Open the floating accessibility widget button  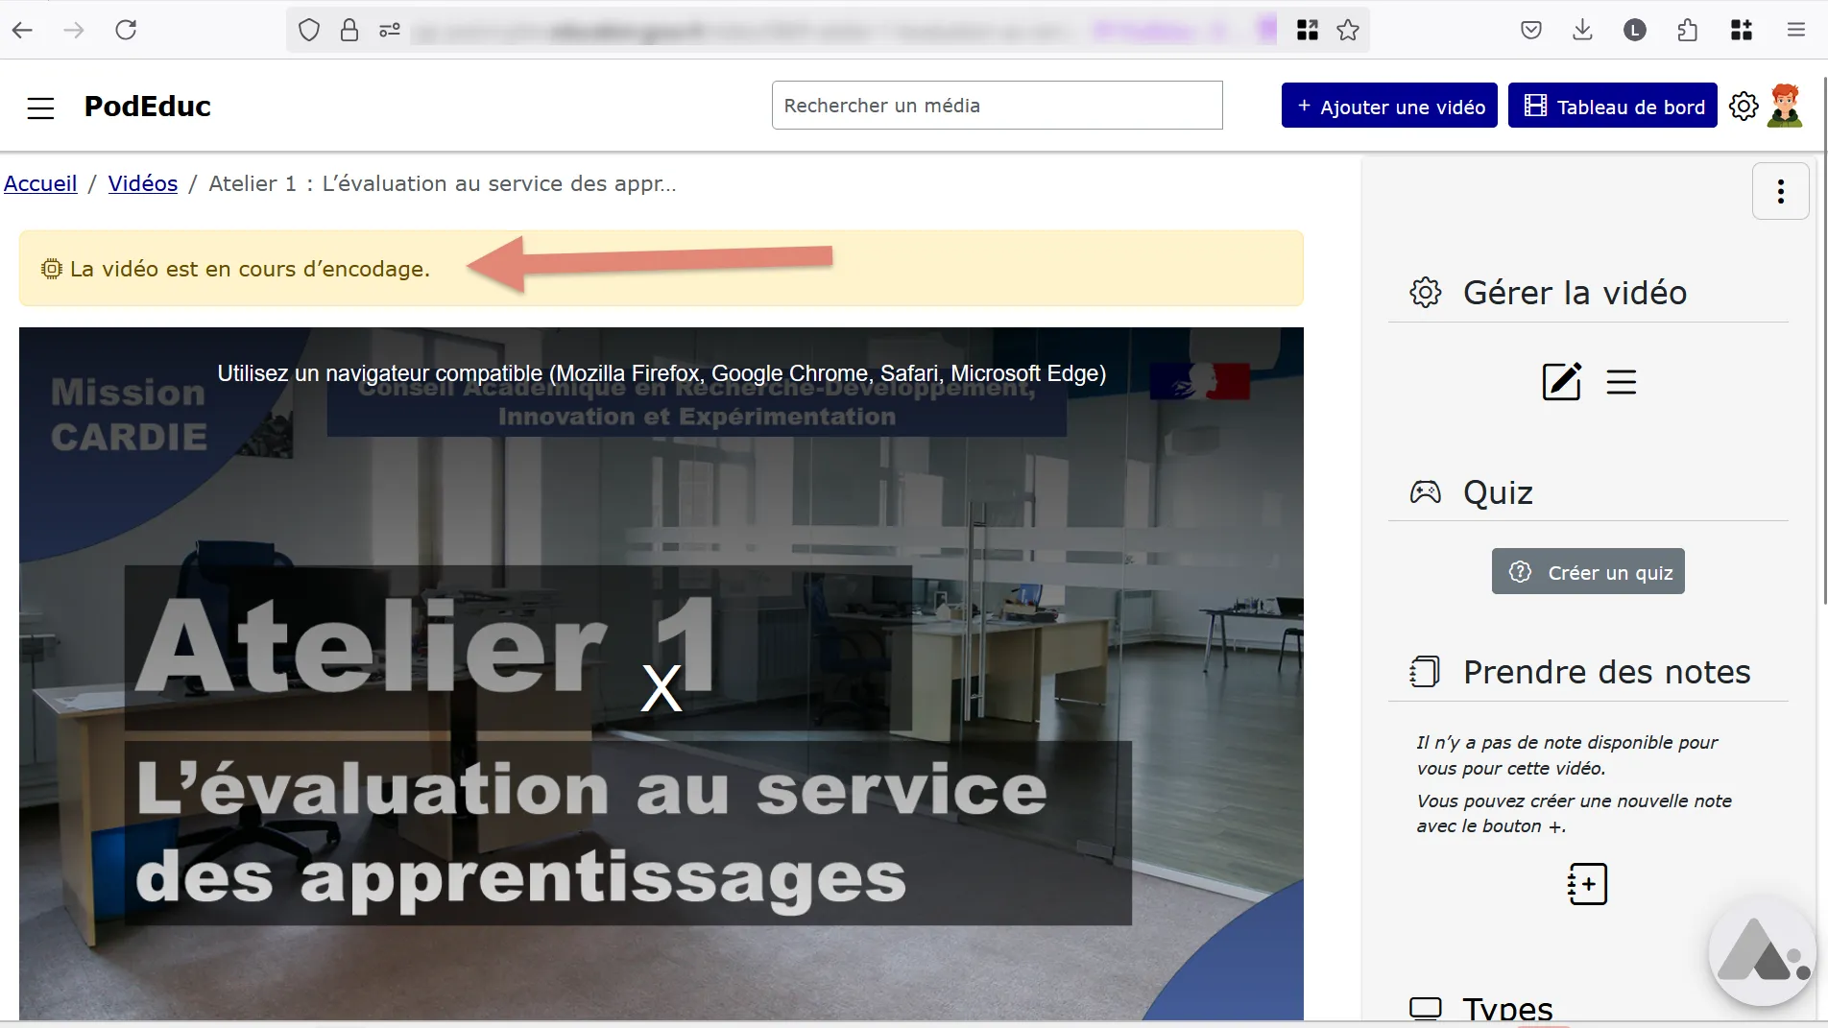click(1761, 952)
